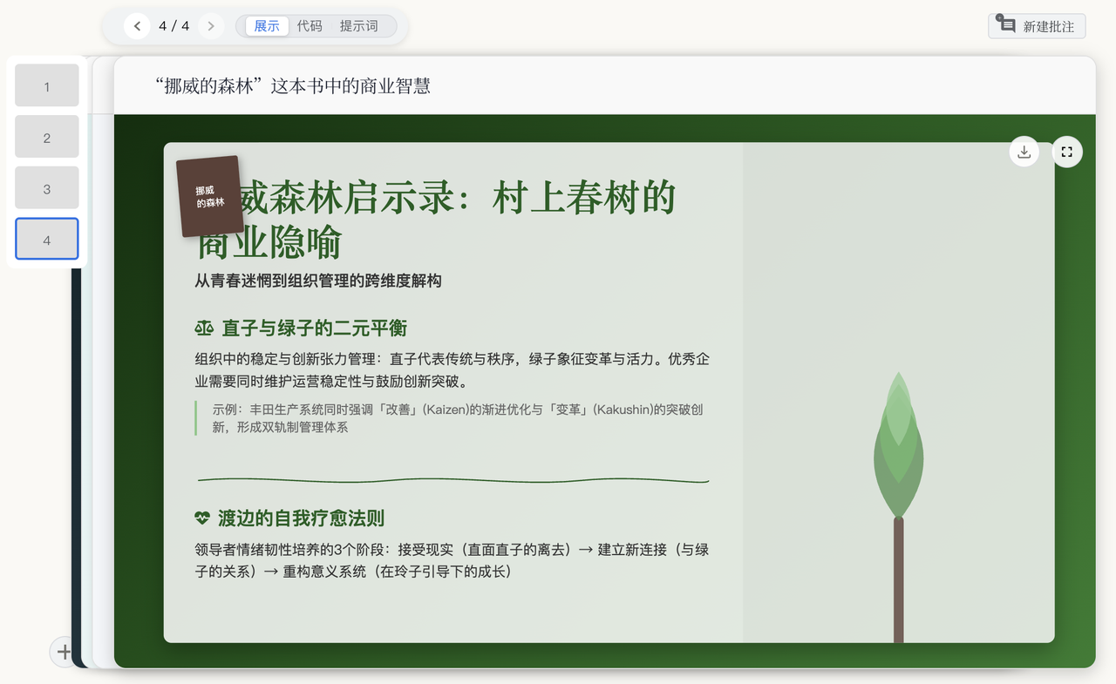Enter fullscreen with the expand icon
The height and width of the screenshot is (684, 1116).
click(x=1066, y=152)
